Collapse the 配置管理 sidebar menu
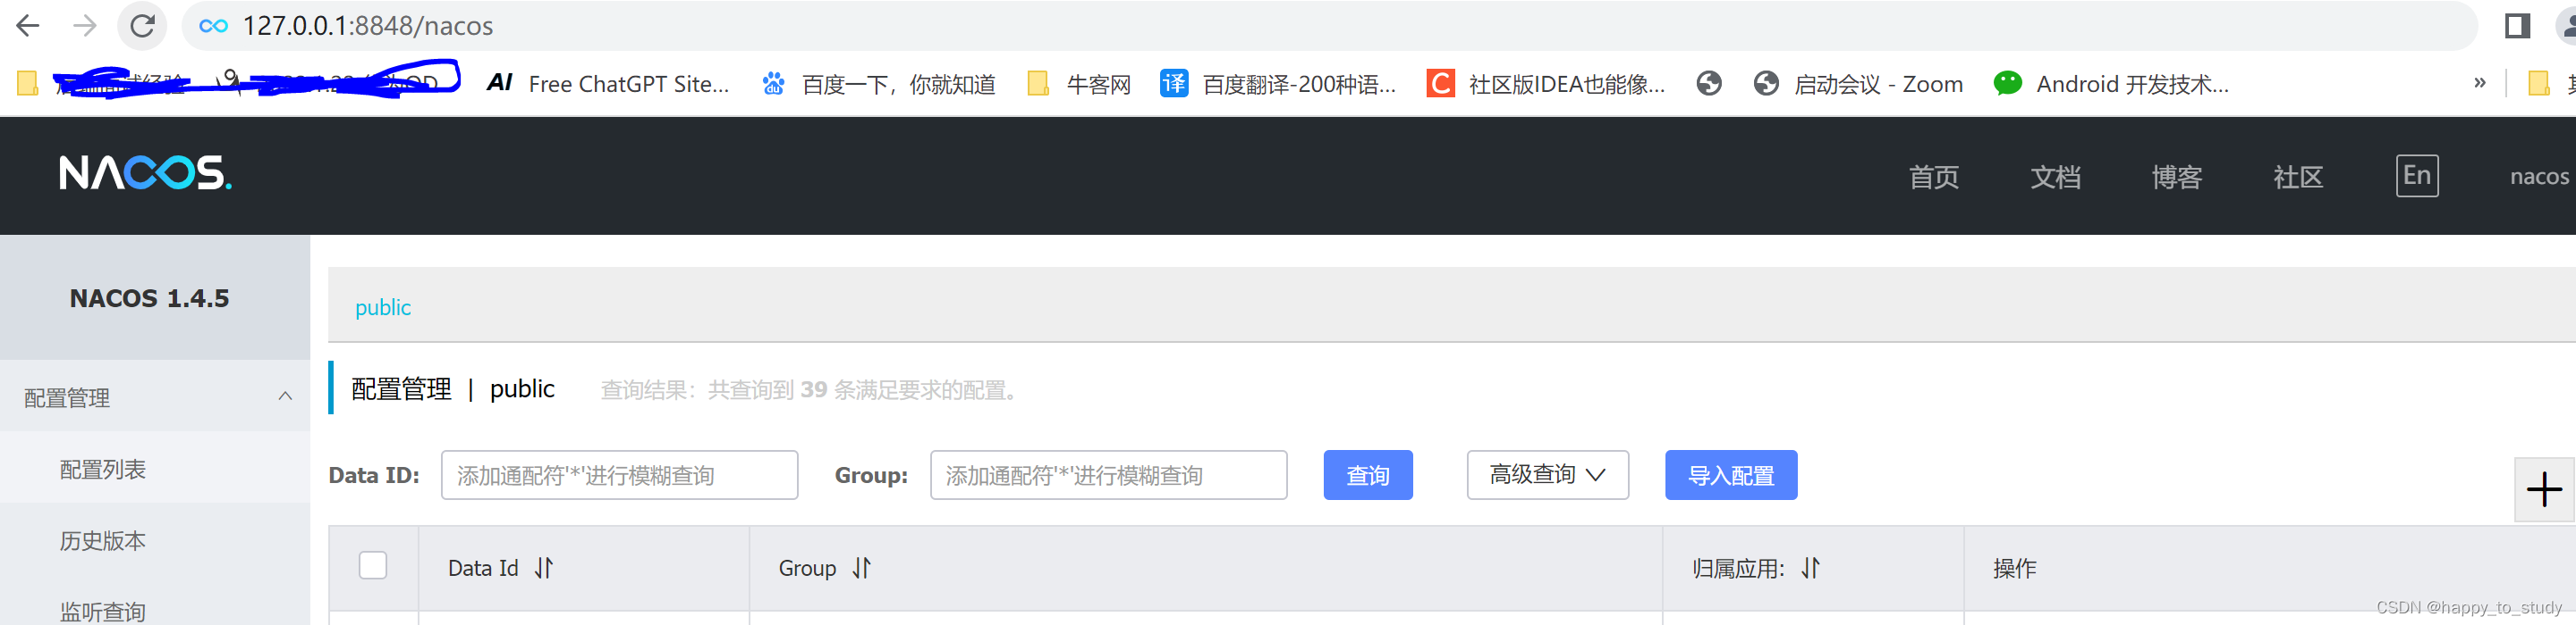Viewport: 2576px width, 625px height. 155,396
